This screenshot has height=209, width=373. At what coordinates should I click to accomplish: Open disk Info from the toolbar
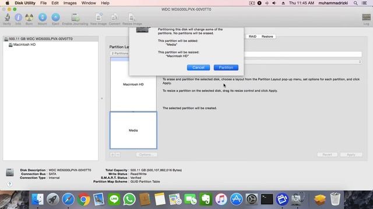coord(18,19)
